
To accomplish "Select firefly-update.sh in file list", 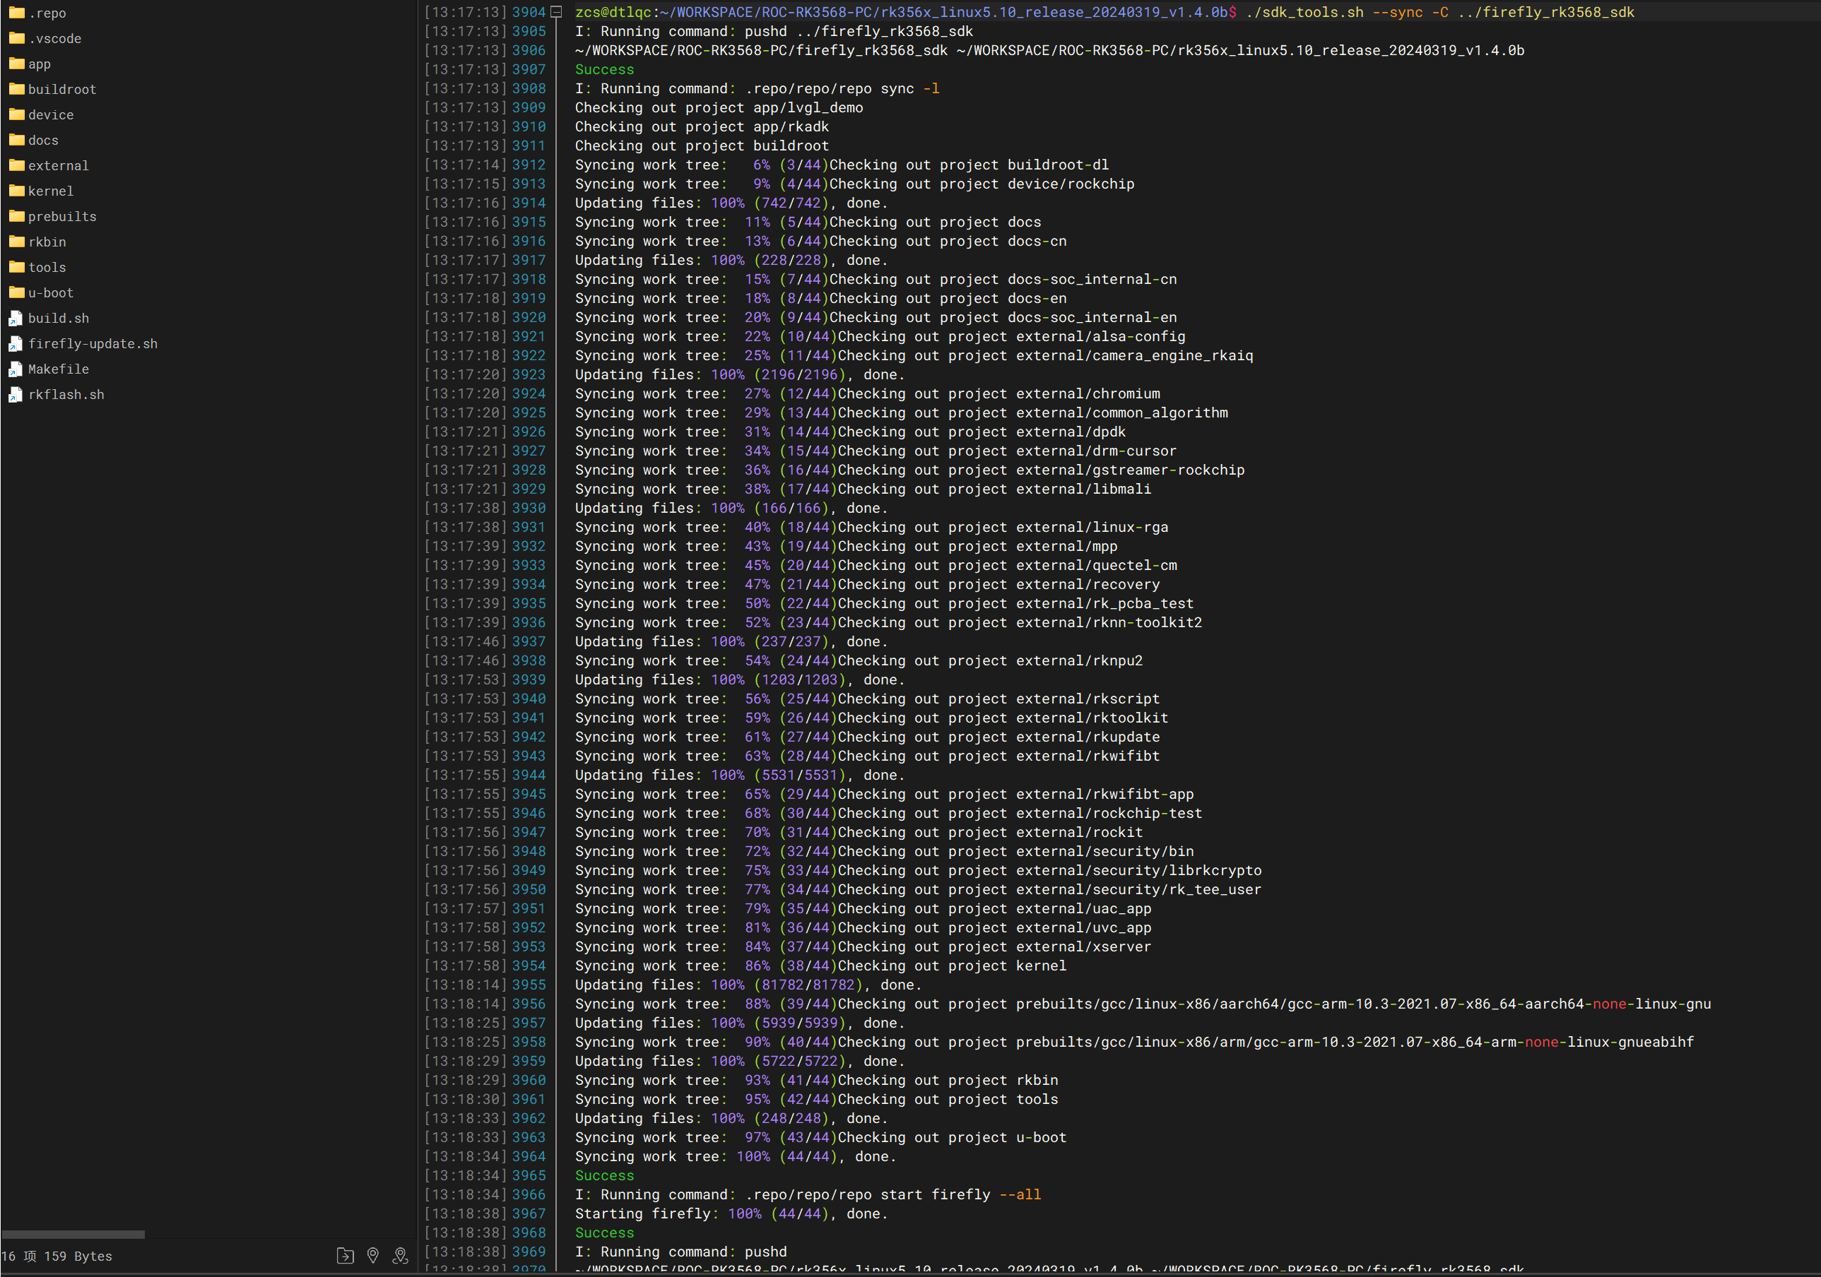I will pos(93,344).
